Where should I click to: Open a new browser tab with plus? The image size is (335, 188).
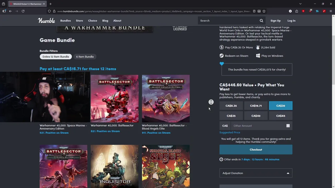[x=51, y=4]
